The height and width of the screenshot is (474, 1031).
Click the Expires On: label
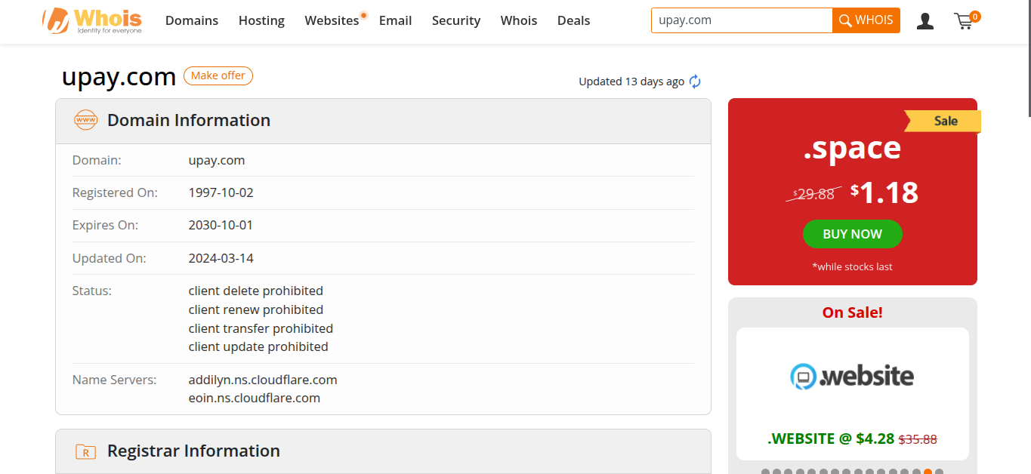(x=105, y=225)
